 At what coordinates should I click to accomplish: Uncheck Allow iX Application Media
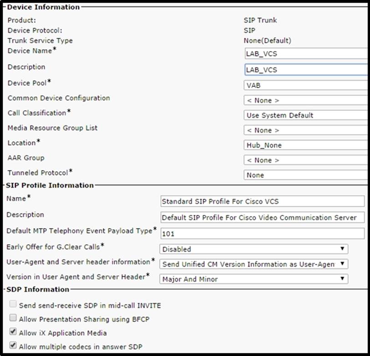coord(13,332)
